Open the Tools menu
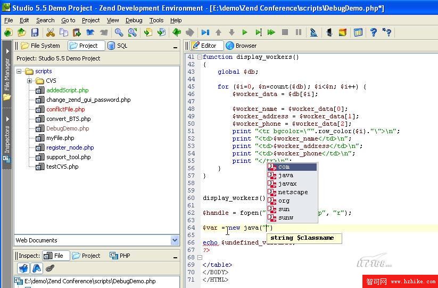438x288 pixels. point(156,20)
